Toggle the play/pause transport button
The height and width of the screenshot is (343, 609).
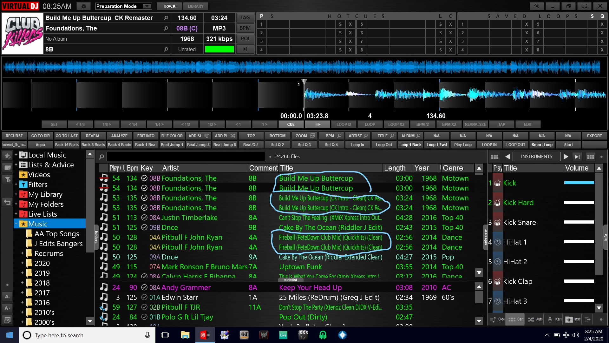click(x=318, y=124)
